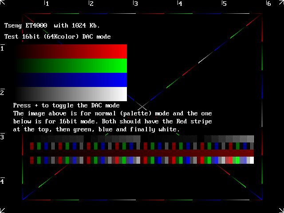Click the horizontal ruler tick labeled 3

135,3
